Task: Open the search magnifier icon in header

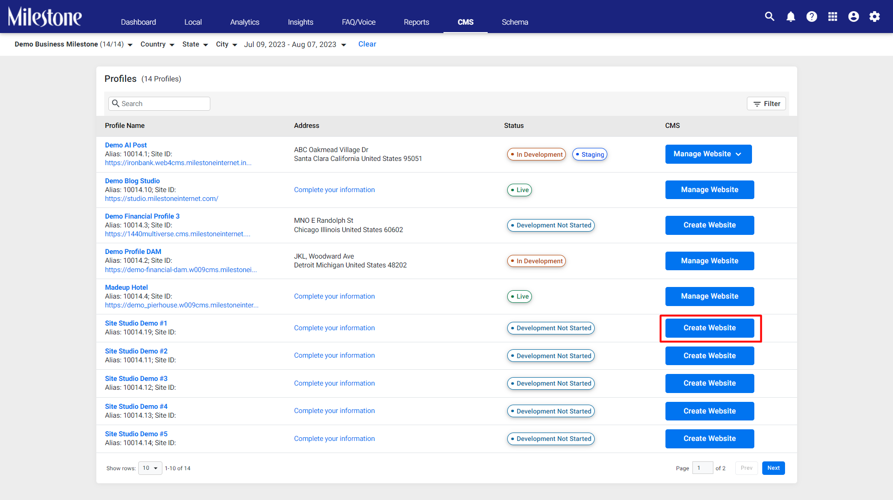Action: (x=770, y=17)
